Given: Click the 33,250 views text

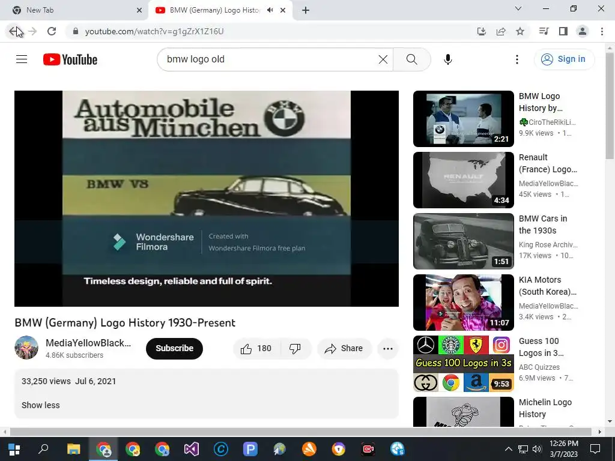Looking at the screenshot, I should point(46,381).
